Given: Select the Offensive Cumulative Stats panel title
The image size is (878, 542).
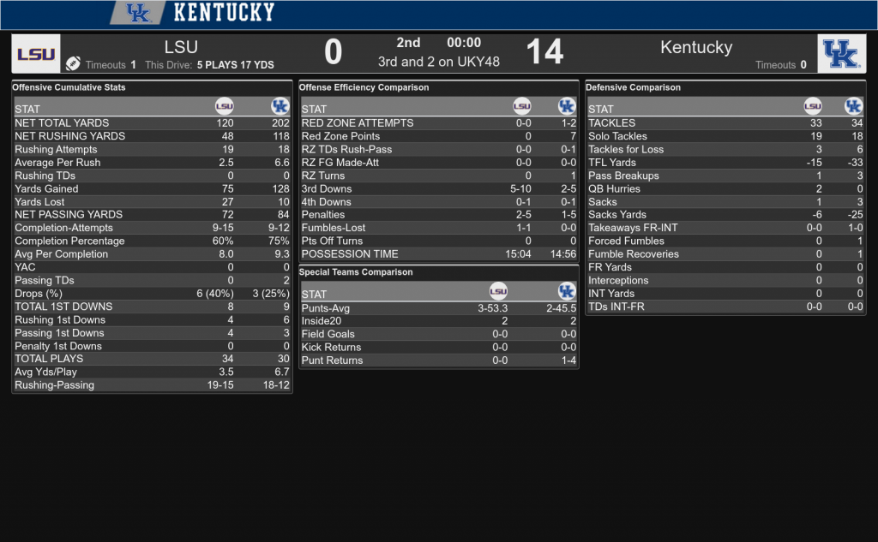Looking at the screenshot, I should pyautogui.click(x=69, y=87).
